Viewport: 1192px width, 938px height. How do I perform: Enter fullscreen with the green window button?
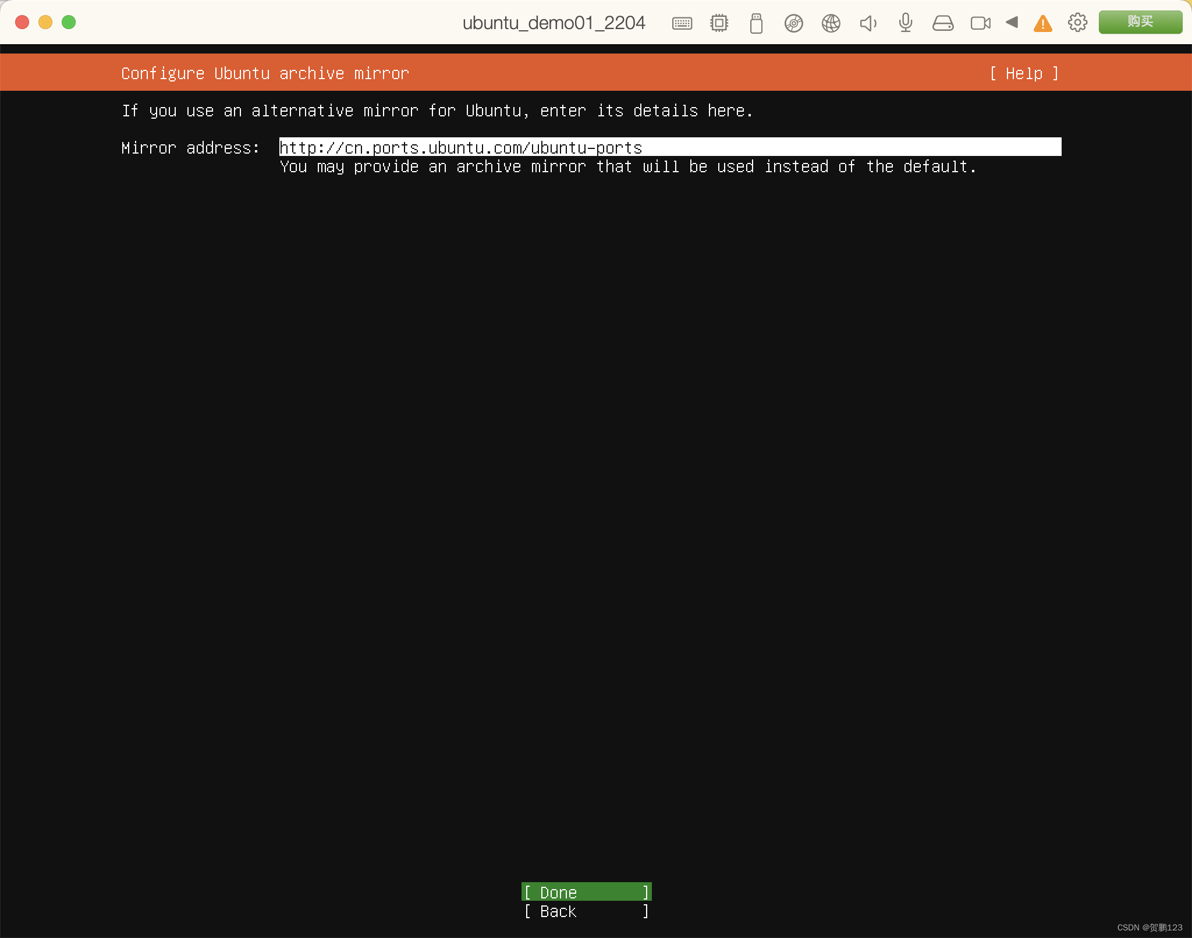click(x=69, y=22)
